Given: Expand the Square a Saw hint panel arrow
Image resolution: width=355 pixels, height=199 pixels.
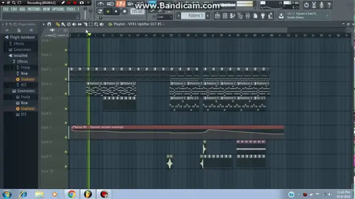Looking at the screenshot, I should point(327,15).
